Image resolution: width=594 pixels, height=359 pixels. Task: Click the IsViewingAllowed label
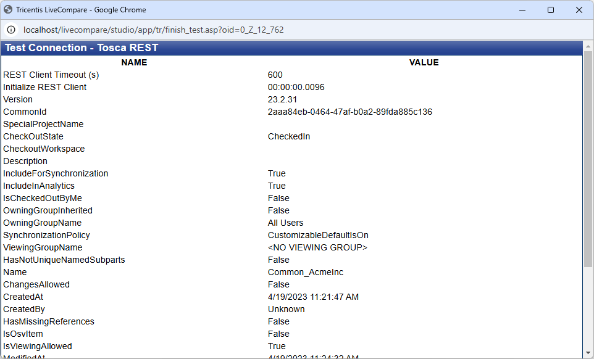(38, 346)
